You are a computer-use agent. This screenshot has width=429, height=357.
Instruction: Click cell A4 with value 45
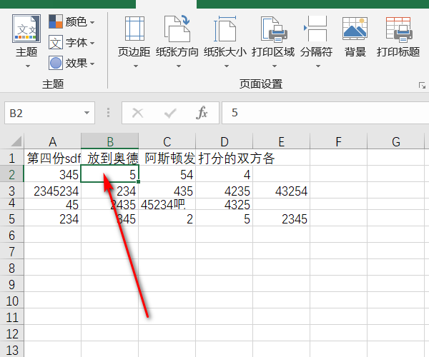pyautogui.click(x=52, y=204)
